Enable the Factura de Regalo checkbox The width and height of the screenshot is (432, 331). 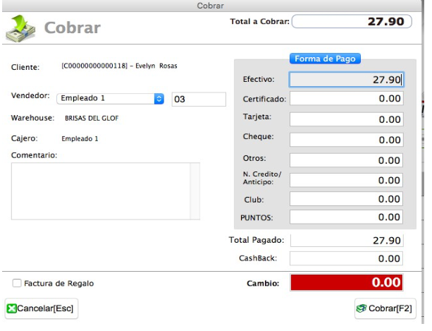click(x=17, y=283)
